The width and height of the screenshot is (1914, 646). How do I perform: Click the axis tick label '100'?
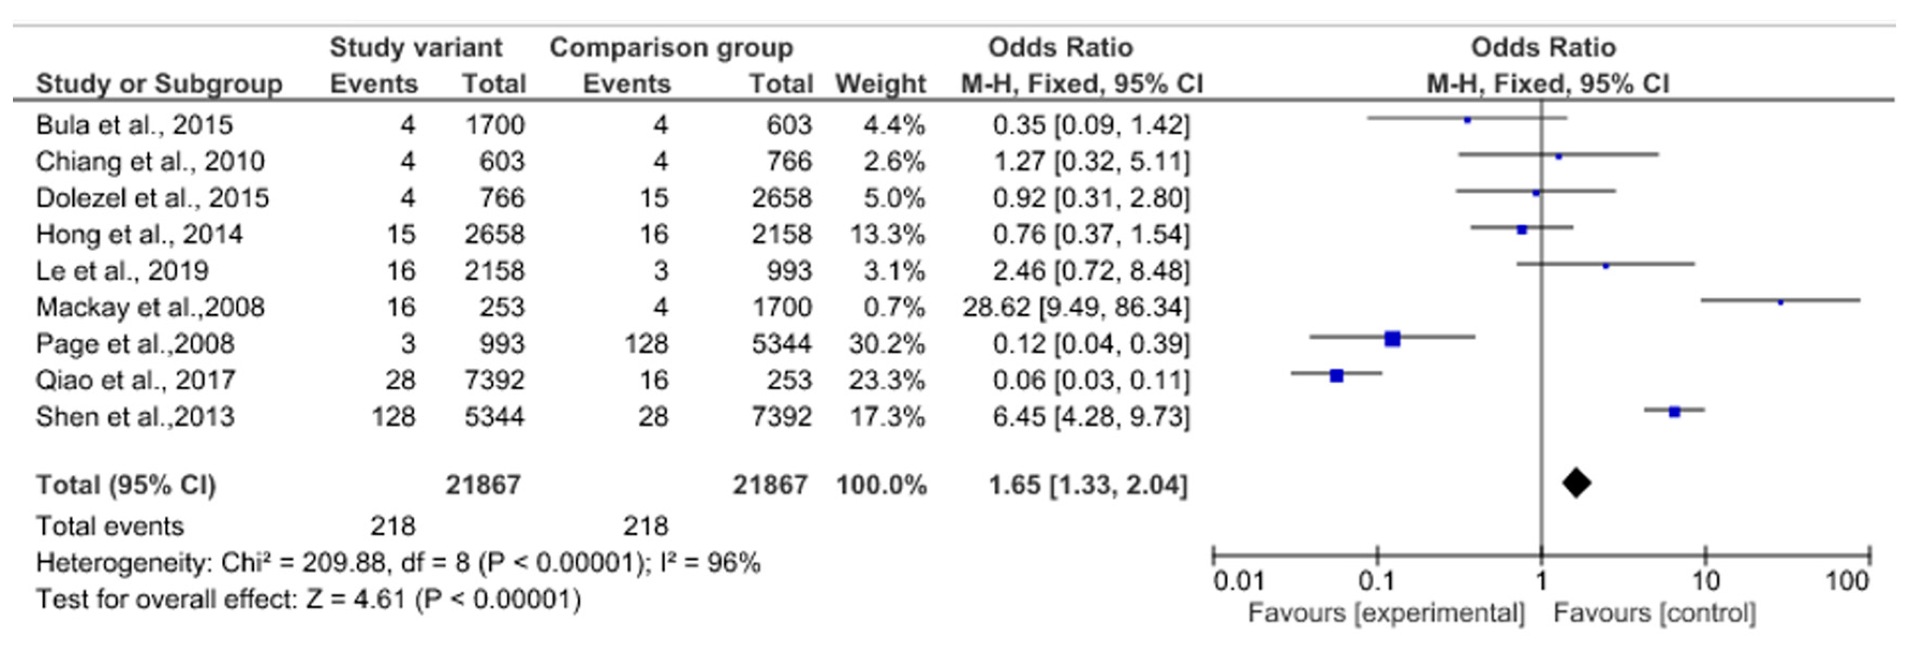[x=1846, y=580]
